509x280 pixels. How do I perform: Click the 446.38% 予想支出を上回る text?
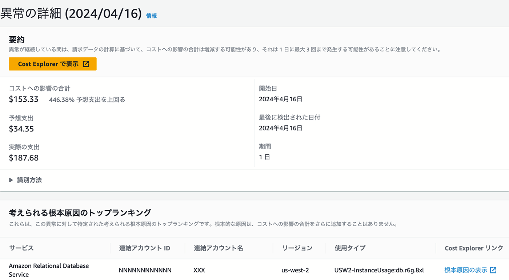click(x=87, y=100)
